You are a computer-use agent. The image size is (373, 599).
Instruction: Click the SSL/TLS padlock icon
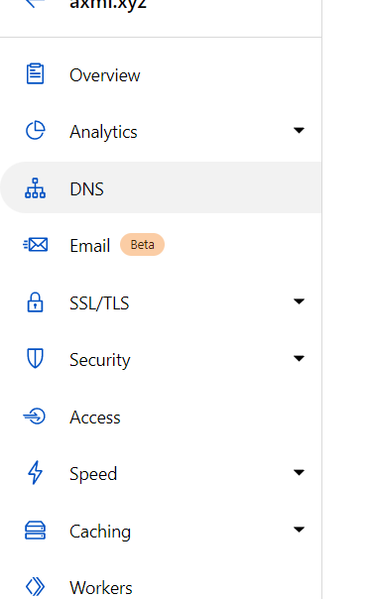tap(35, 302)
